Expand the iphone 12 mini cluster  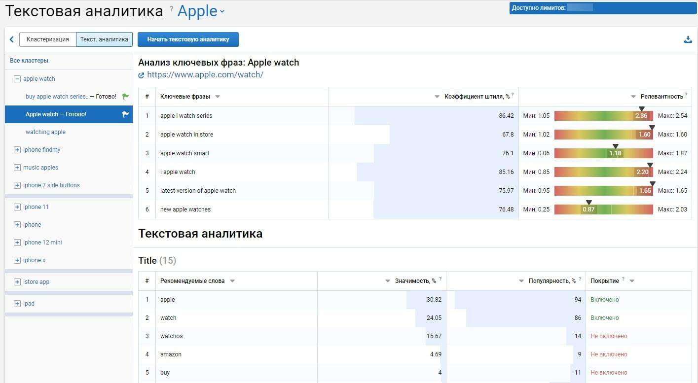17,243
